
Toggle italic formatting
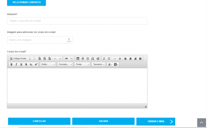(x=16, y=64)
